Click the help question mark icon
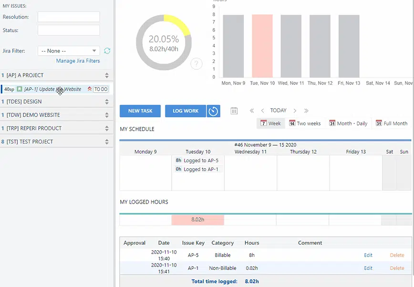 click(196, 64)
